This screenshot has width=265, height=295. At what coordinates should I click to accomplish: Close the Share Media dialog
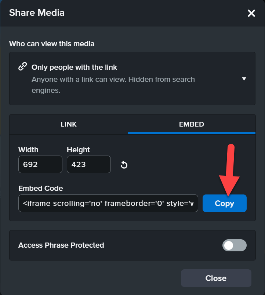click(216, 278)
